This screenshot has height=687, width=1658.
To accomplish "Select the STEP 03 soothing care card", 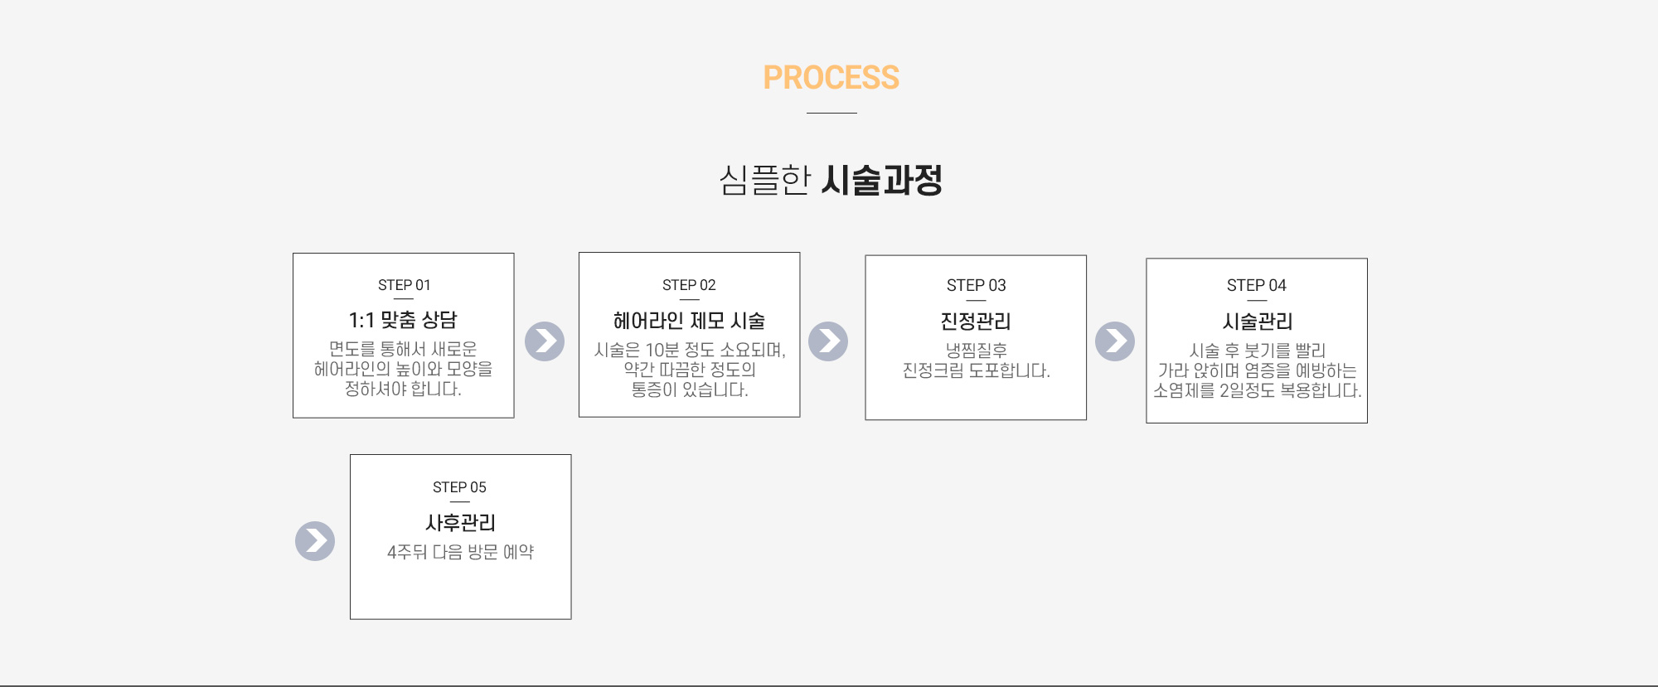I will [x=976, y=337].
